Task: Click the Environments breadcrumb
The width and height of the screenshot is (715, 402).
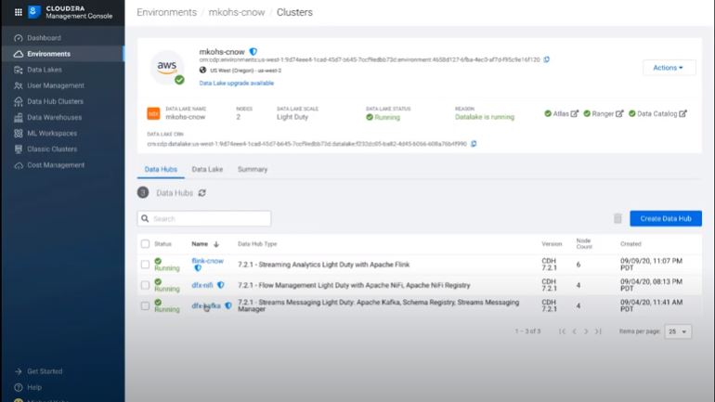Action: [166, 12]
